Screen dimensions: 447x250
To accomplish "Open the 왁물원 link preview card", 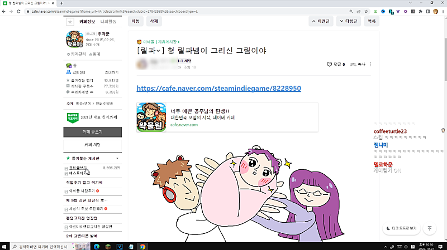I will (227, 117).
